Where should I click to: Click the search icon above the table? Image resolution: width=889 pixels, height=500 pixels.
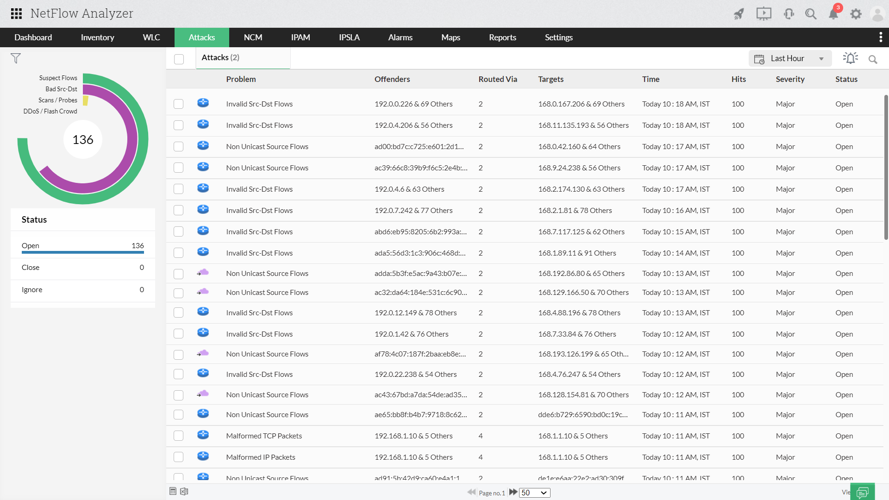(873, 59)
